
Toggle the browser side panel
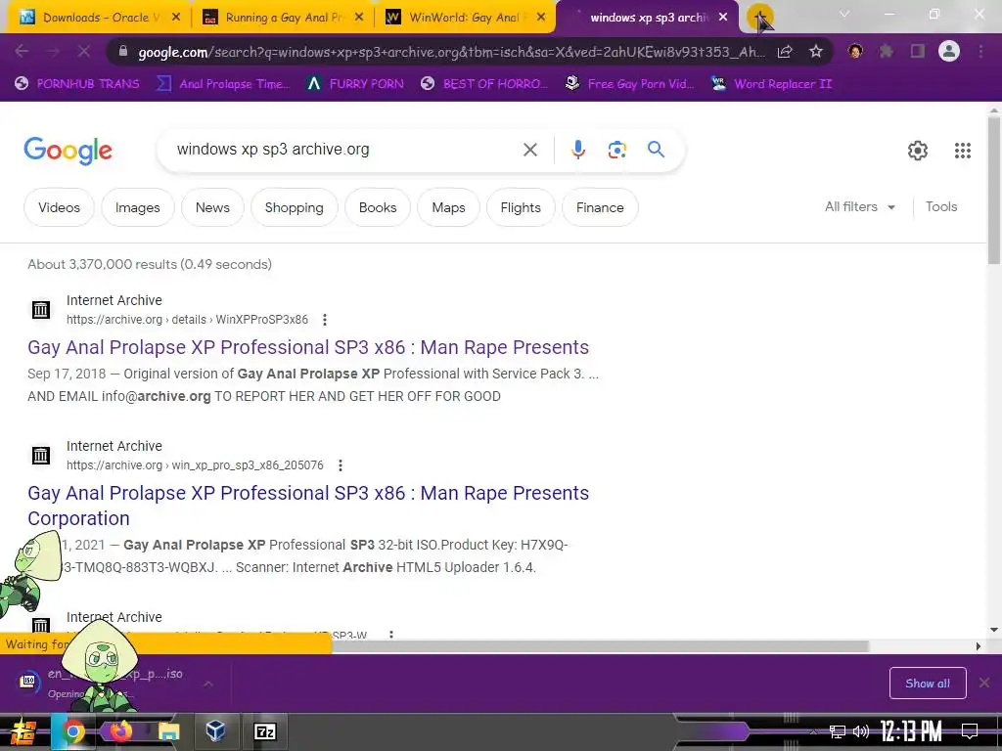pyautogui.click(x=918, y=51)
